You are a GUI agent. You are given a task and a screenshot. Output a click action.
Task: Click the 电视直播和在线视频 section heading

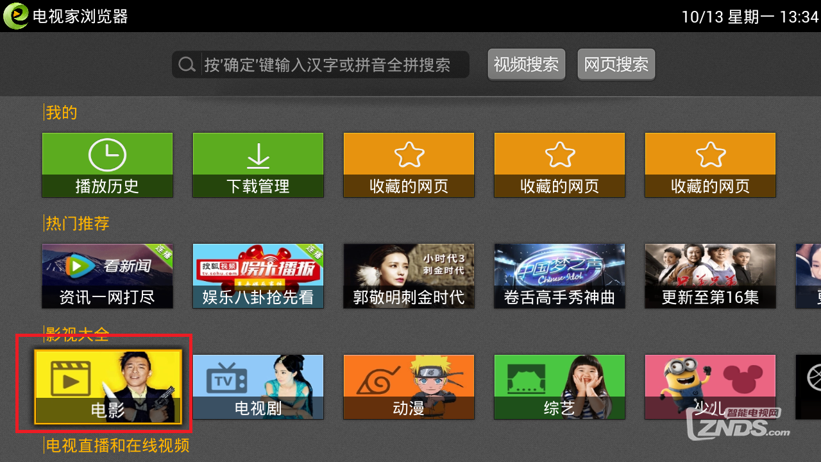point(117,445)
